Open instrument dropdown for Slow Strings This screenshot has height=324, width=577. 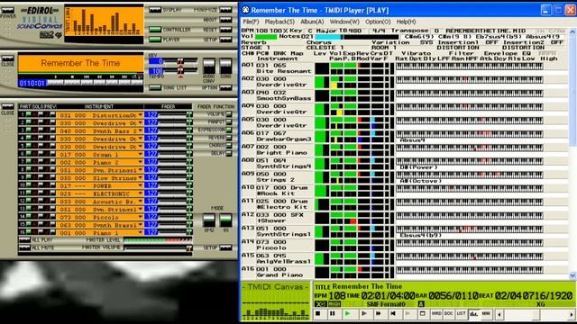(x=140, y=178)
